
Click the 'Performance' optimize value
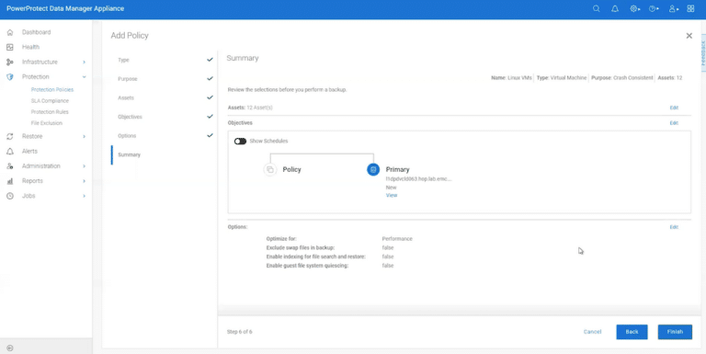397,239
